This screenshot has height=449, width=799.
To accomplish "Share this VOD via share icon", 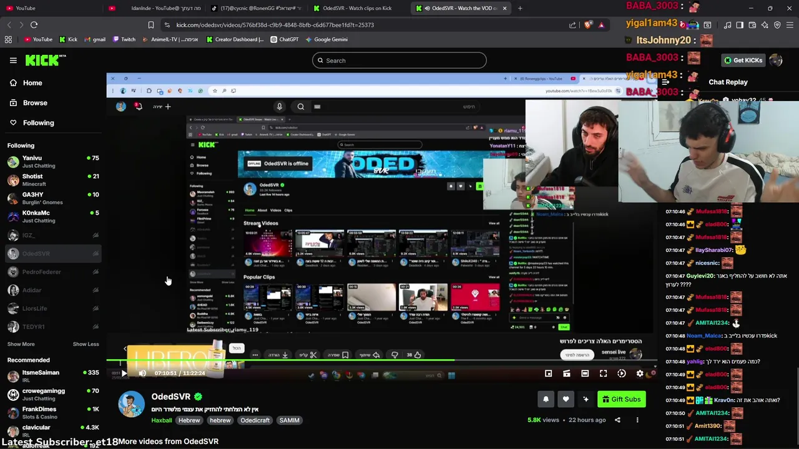I will pyautogui.click(x=617, y=420).
